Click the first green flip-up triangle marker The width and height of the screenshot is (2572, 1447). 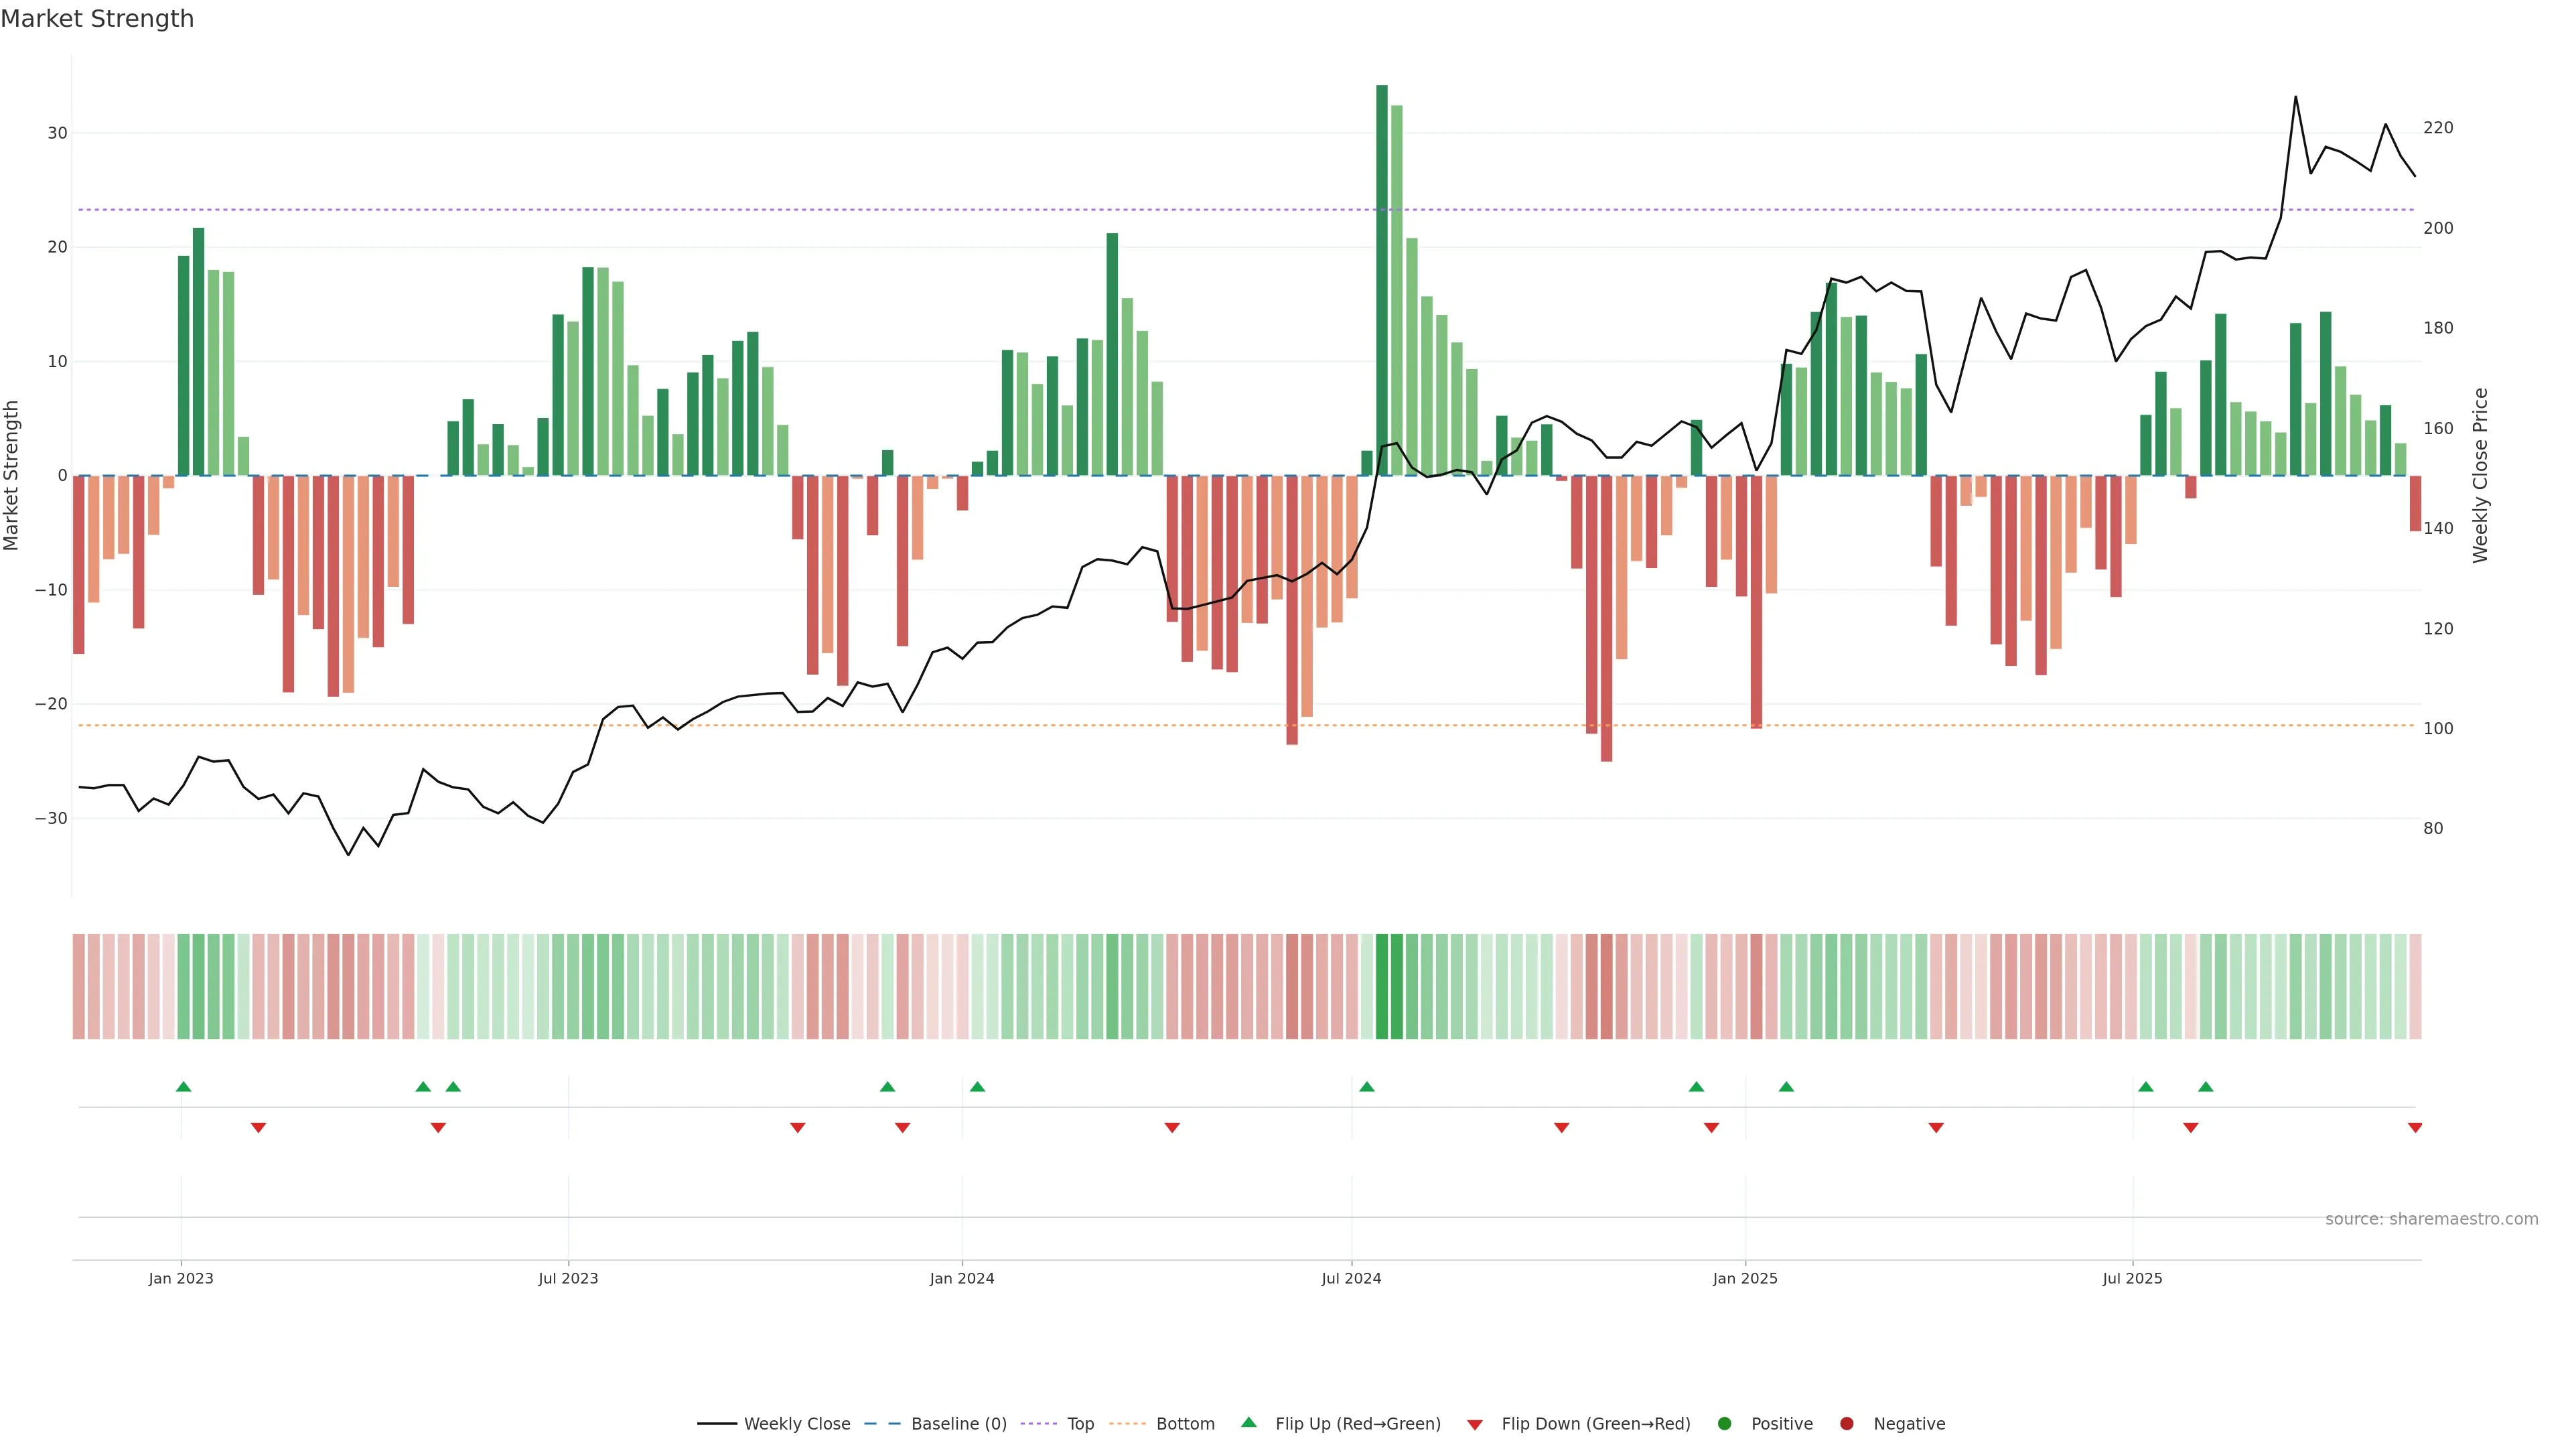pyautogui.click(x=184, y=1087)
